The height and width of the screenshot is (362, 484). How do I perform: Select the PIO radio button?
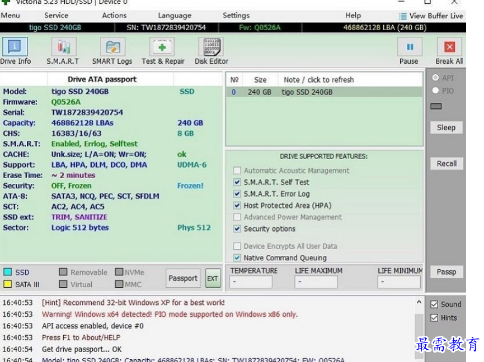click(435, 90)
